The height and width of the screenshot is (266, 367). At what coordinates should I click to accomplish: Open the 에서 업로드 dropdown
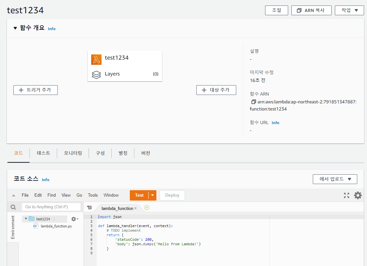click(335, 179)
